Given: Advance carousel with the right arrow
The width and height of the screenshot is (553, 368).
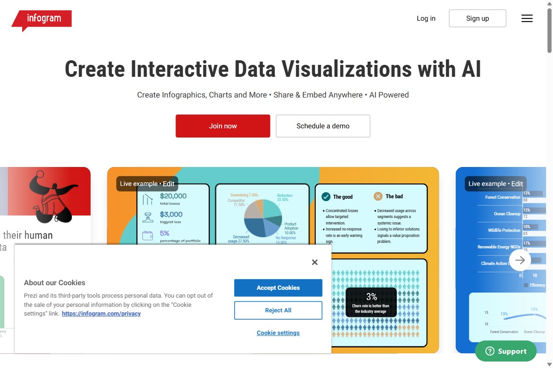Looking at the screenshot, I should tap(520, 260).
